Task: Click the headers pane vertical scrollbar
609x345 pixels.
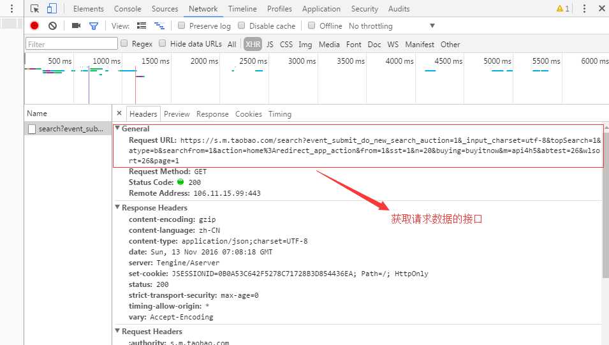Action: (x=606, y=204)
